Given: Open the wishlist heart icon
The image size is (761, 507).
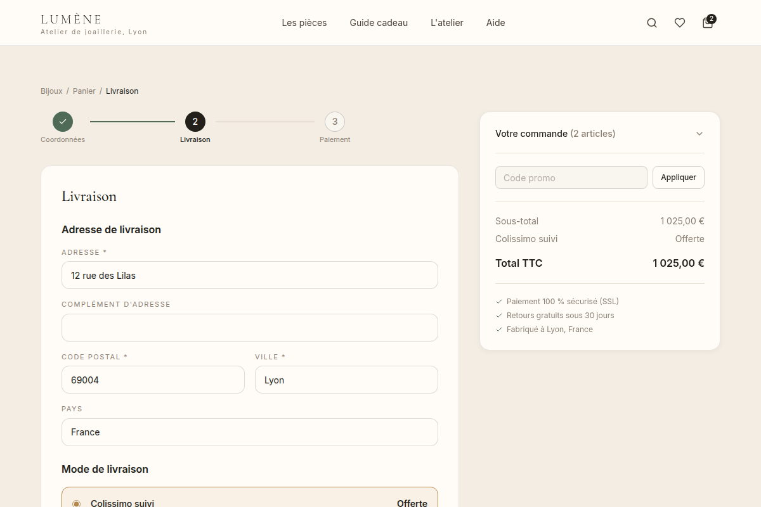Looking at the screenshot, I should (680, 23).
